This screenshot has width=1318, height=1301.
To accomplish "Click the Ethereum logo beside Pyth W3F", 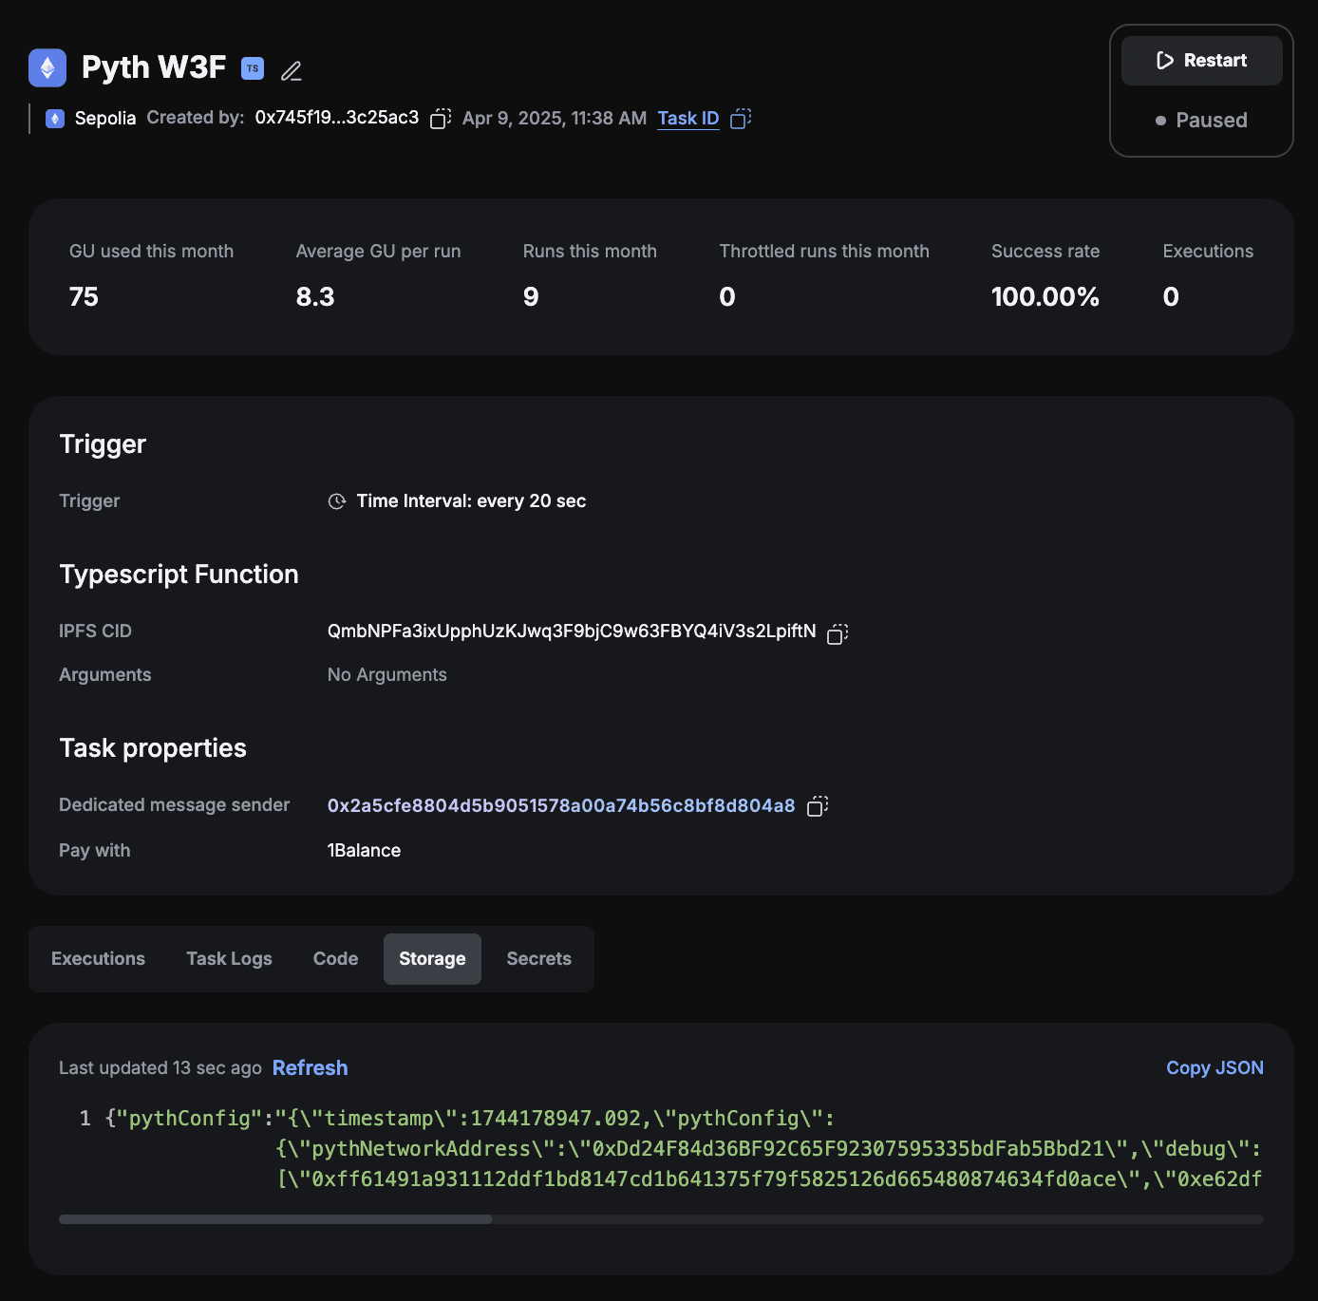I will (x=47, y=68).
